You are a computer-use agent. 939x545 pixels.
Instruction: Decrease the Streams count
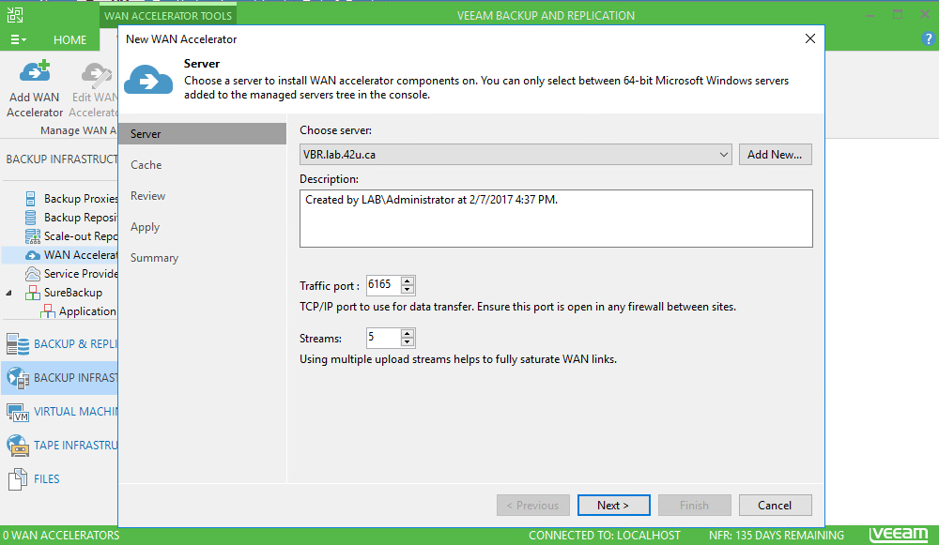[x=408, y=343]
